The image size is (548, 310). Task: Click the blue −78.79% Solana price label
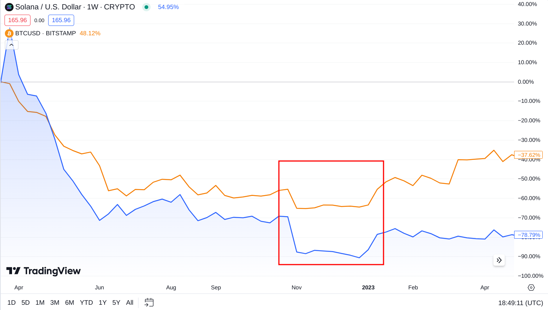(x=528, y=235)
